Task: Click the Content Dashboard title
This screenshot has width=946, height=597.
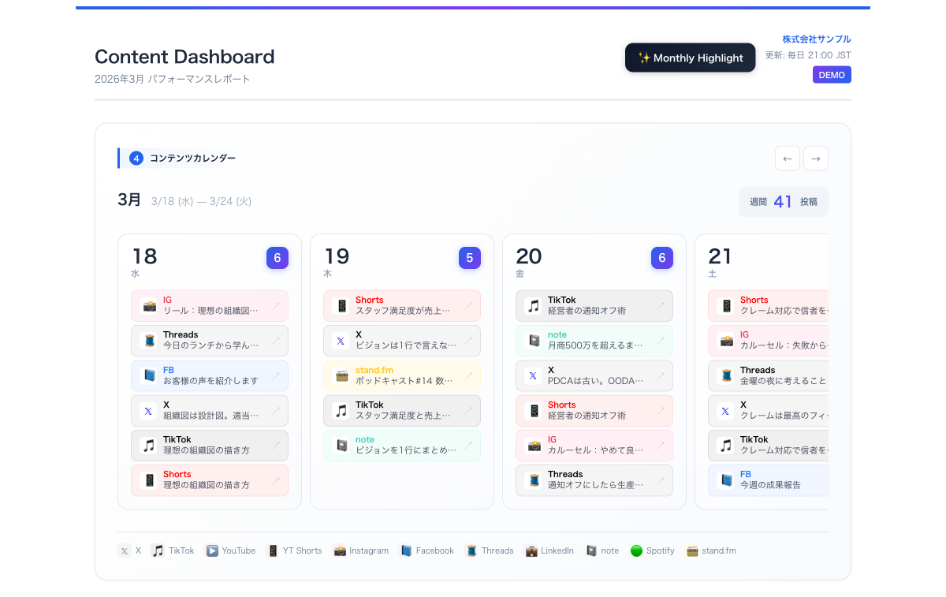Action: tap(184, 57)
